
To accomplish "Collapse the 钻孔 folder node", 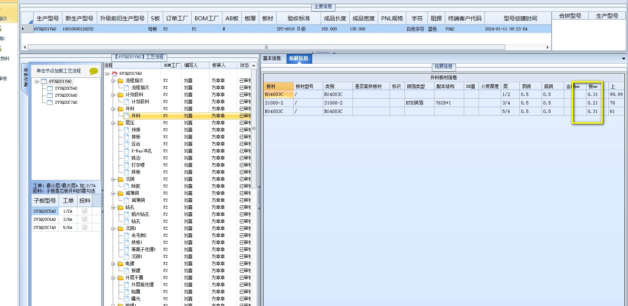I will pos(113,207).
